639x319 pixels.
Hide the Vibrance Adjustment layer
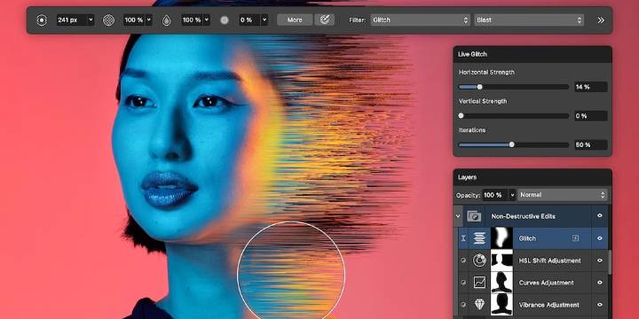(x=599, y=304)
